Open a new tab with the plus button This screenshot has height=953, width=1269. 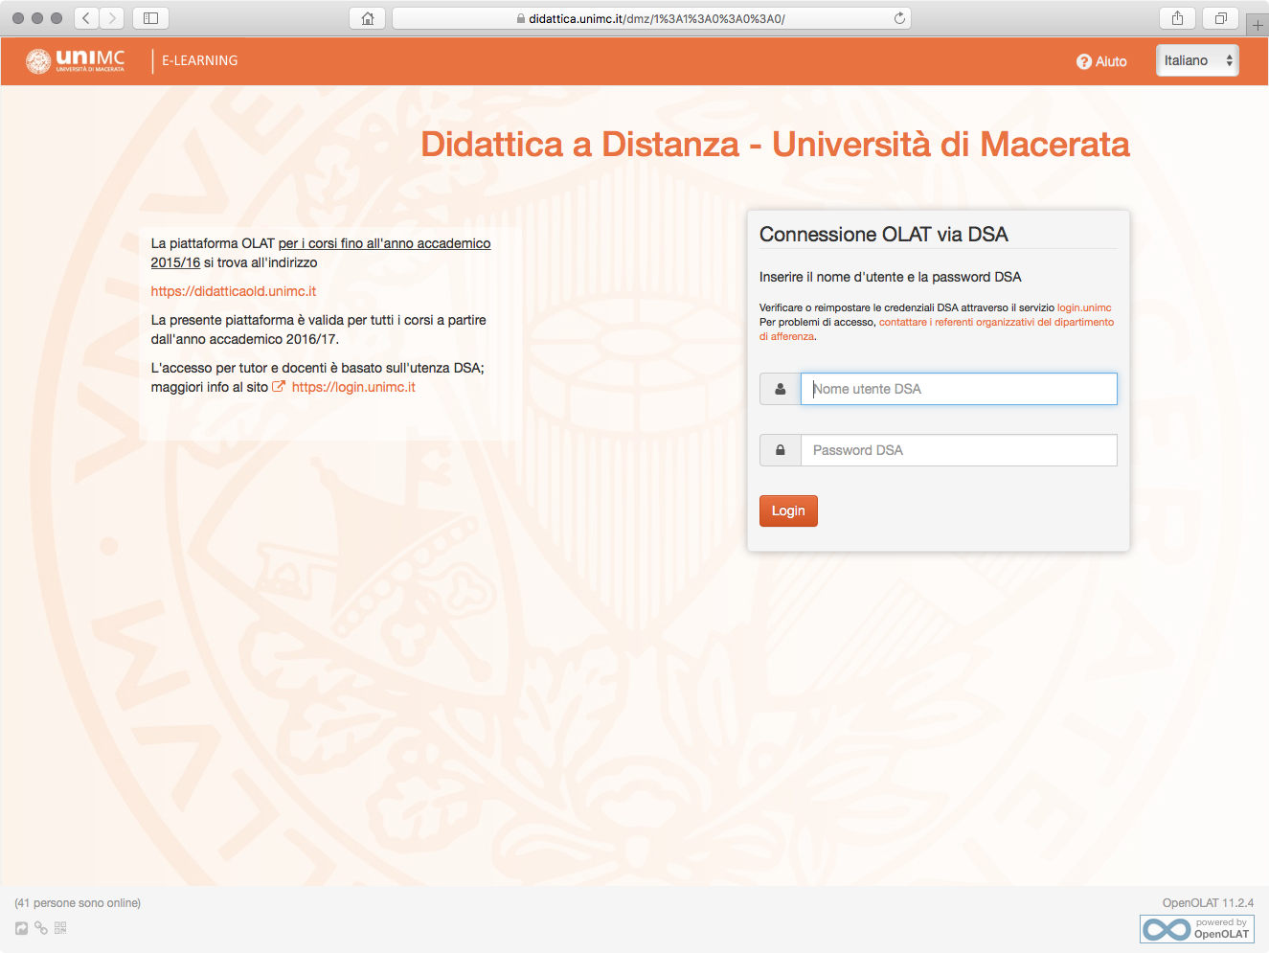(1258, 25)
